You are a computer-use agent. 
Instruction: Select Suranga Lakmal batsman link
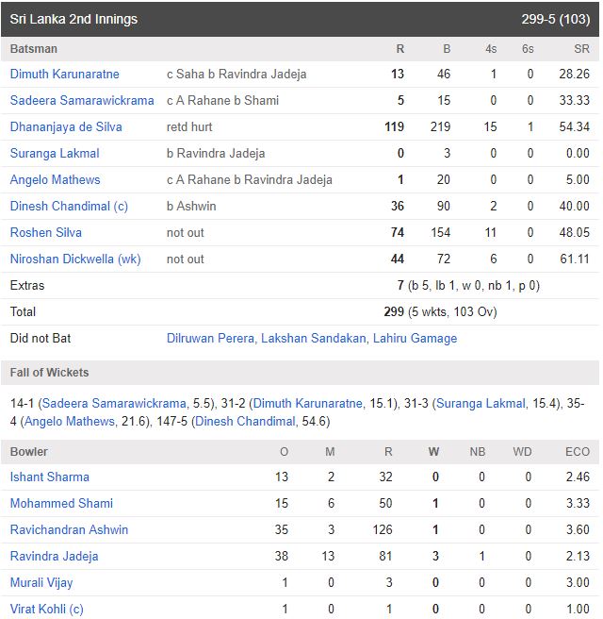coord(55,153)
